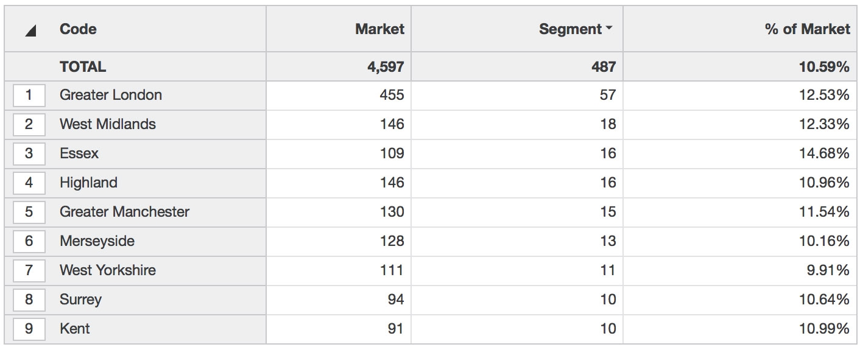The width and height of the screenshot is (860, 347).
Task: Select the West Midlands row label
Action: pos(108,124)
